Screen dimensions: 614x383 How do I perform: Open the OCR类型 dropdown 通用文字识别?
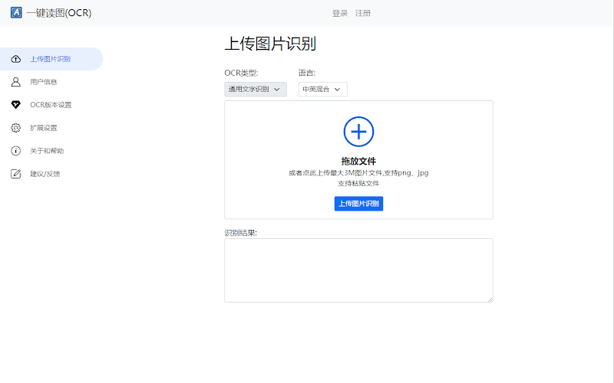[256, 89]
